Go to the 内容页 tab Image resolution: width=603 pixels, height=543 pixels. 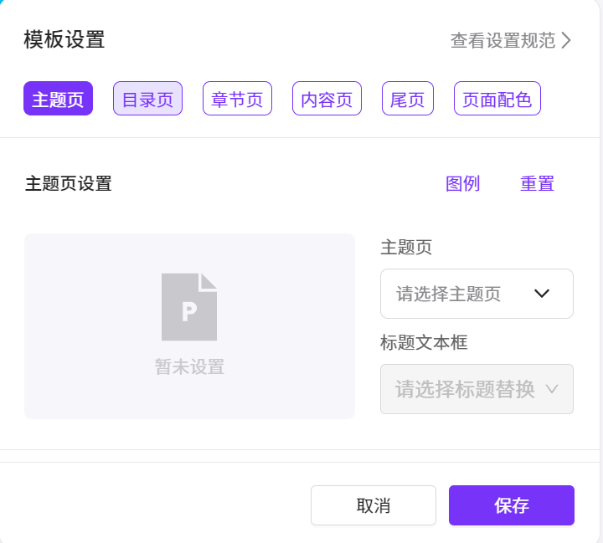(327, 99)
